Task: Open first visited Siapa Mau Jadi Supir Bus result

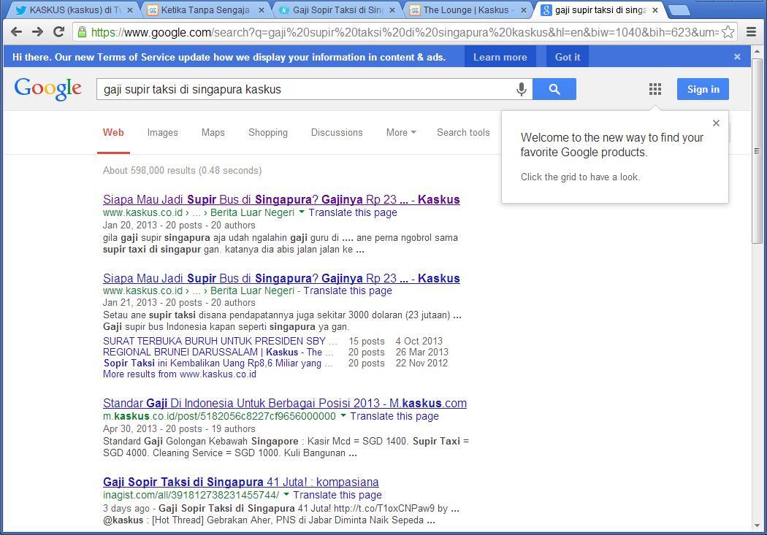Action: tap(281, 199)
